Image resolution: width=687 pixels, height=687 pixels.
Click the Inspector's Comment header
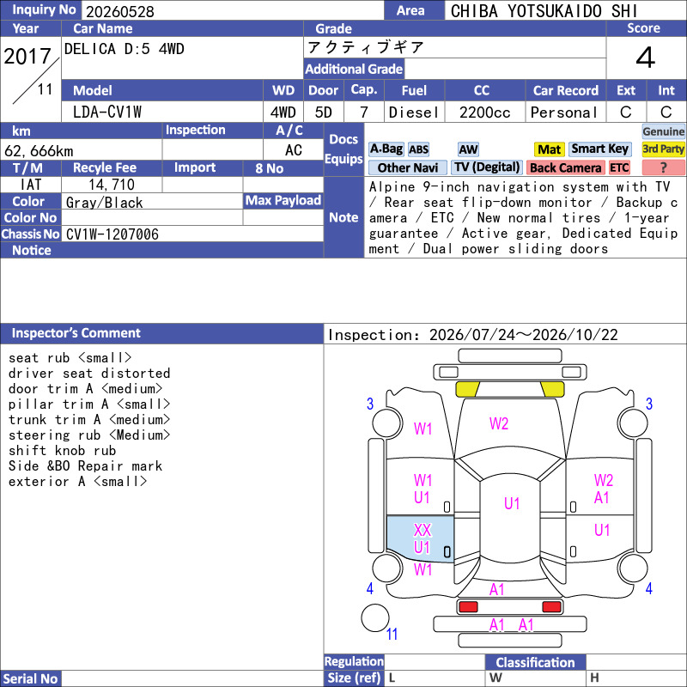pyautogui.click(x=161, y=333)
